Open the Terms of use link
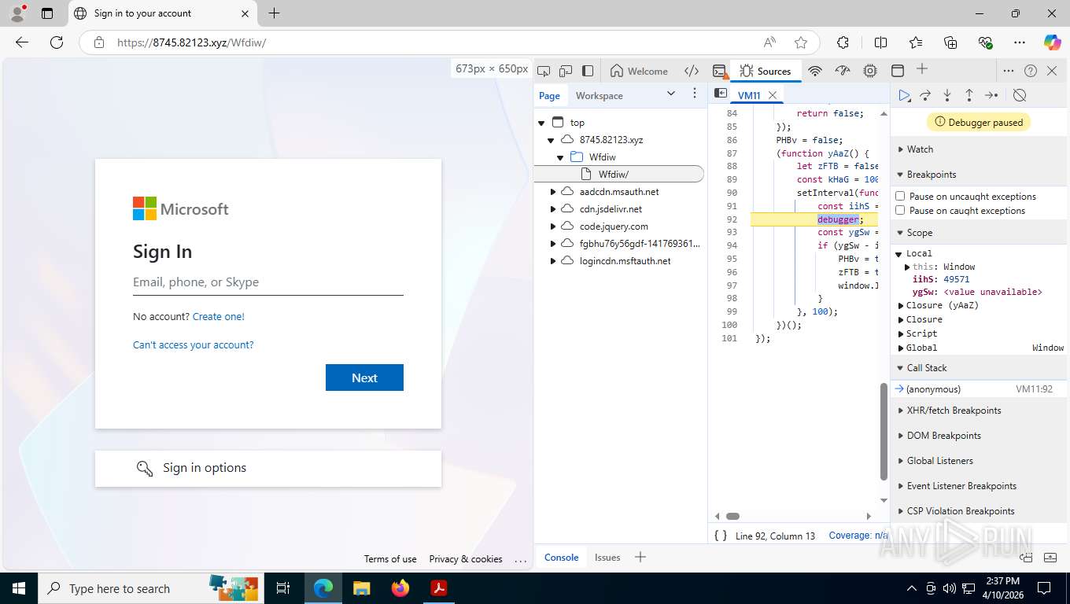This screenshot has width=1070, height=604. [390, 559]
